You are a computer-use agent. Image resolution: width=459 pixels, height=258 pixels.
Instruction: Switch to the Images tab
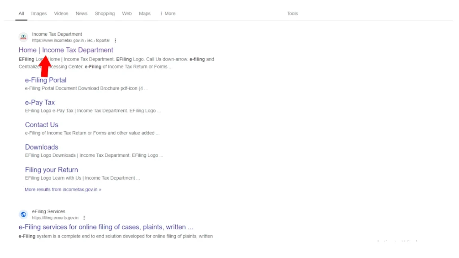click(x=39, y=13)
